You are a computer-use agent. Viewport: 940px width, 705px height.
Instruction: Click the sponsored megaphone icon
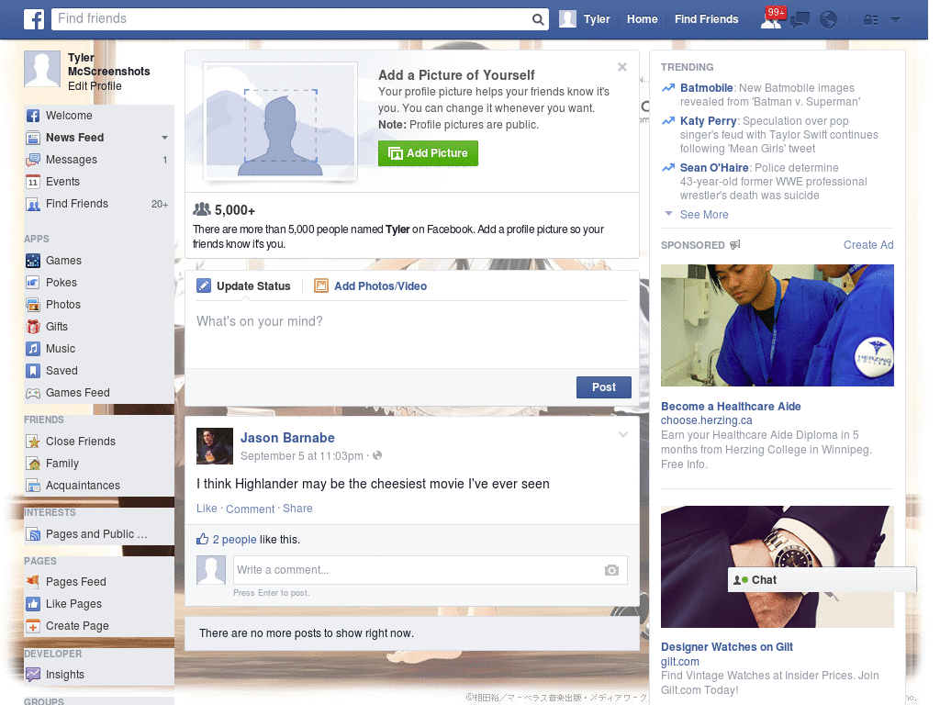tap(735, 244)
